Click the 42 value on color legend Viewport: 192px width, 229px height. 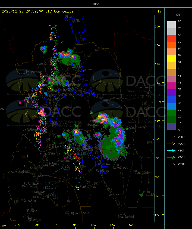click(x=180, y=82)
